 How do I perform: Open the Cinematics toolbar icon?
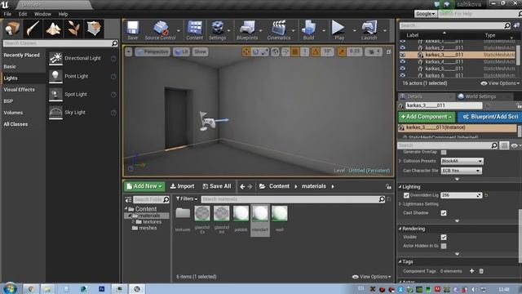[x=279, y=30]
